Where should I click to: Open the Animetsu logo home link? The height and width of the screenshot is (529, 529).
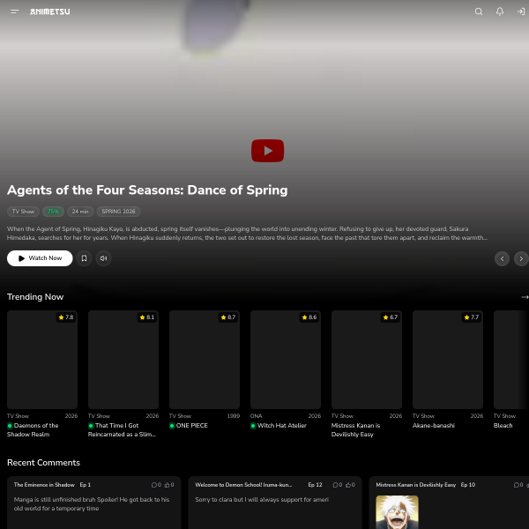pyautogui.click(x=50, y=11)
